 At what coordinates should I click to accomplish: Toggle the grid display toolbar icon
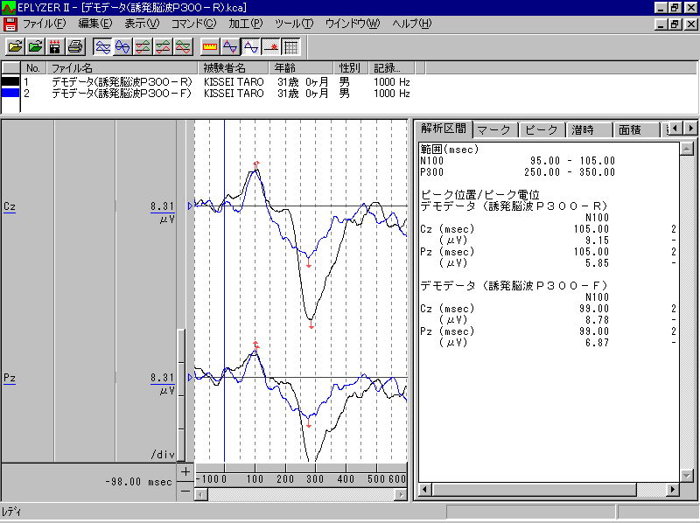(290, 46)
